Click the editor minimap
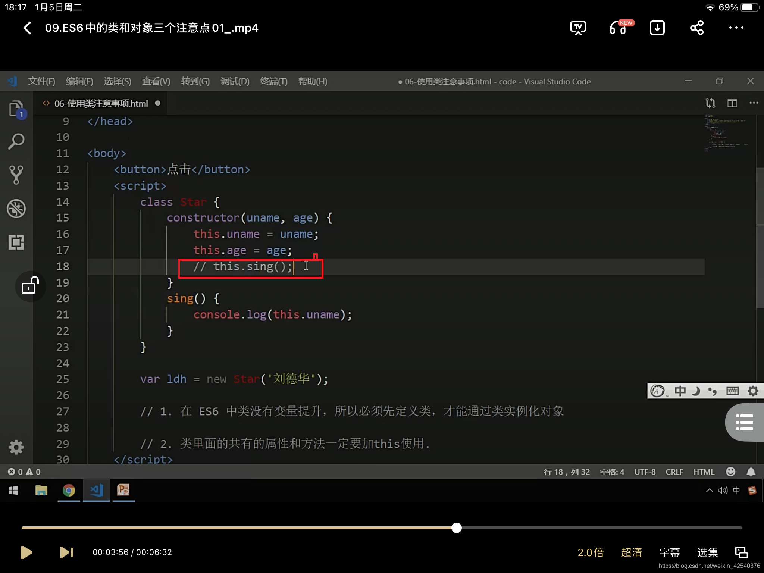The image size is (764, 573). point(726,132)
